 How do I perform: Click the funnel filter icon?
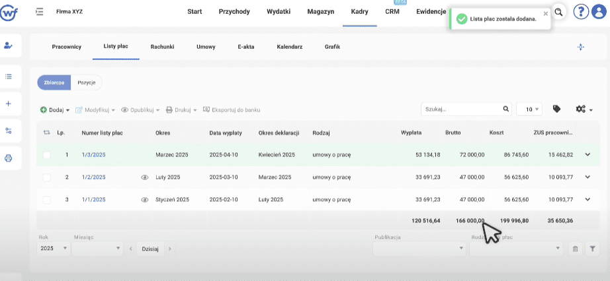pos(593,249)
